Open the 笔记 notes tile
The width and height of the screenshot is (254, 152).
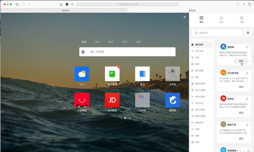pyautogui.click(x=142, y=74)
